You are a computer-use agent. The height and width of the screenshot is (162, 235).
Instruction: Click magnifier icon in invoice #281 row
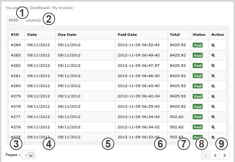pyautogui.click(x=213, y=76)
